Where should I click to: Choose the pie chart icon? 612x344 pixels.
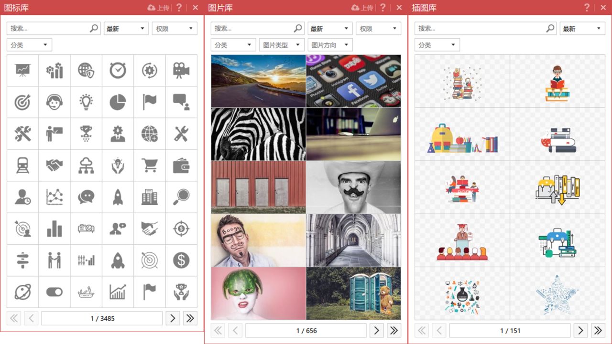118,102
